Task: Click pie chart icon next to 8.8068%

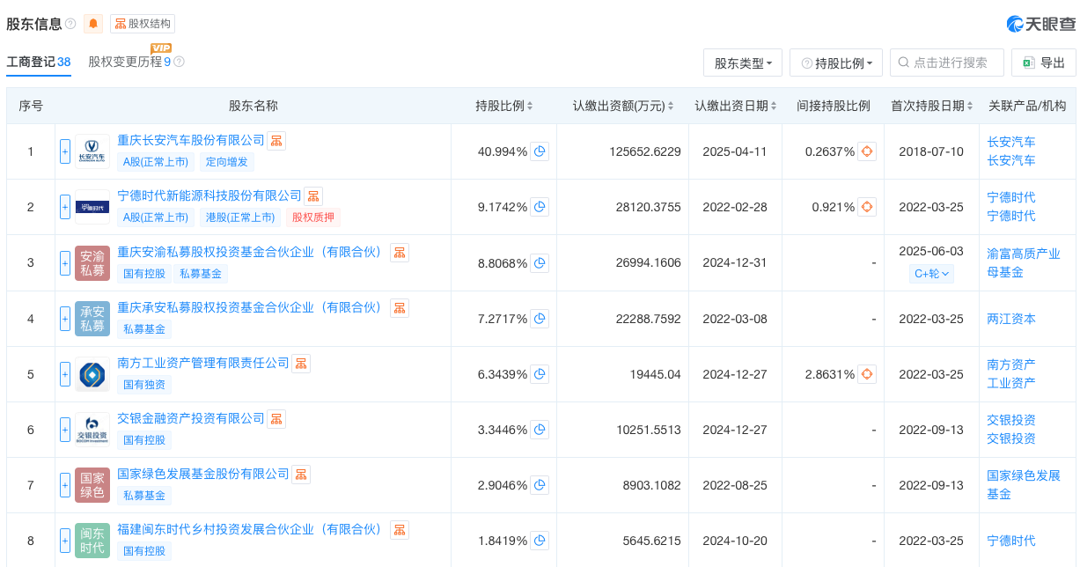Action: pos(540,262)
